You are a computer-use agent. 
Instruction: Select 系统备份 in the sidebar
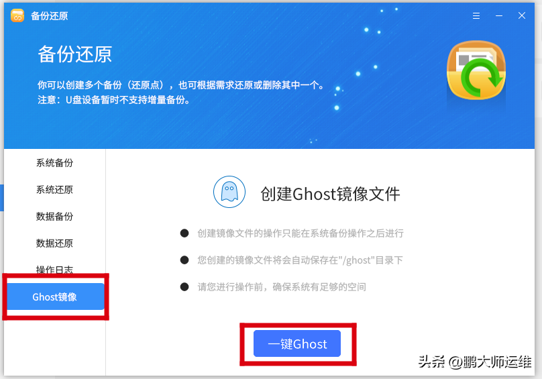[54, 162]
